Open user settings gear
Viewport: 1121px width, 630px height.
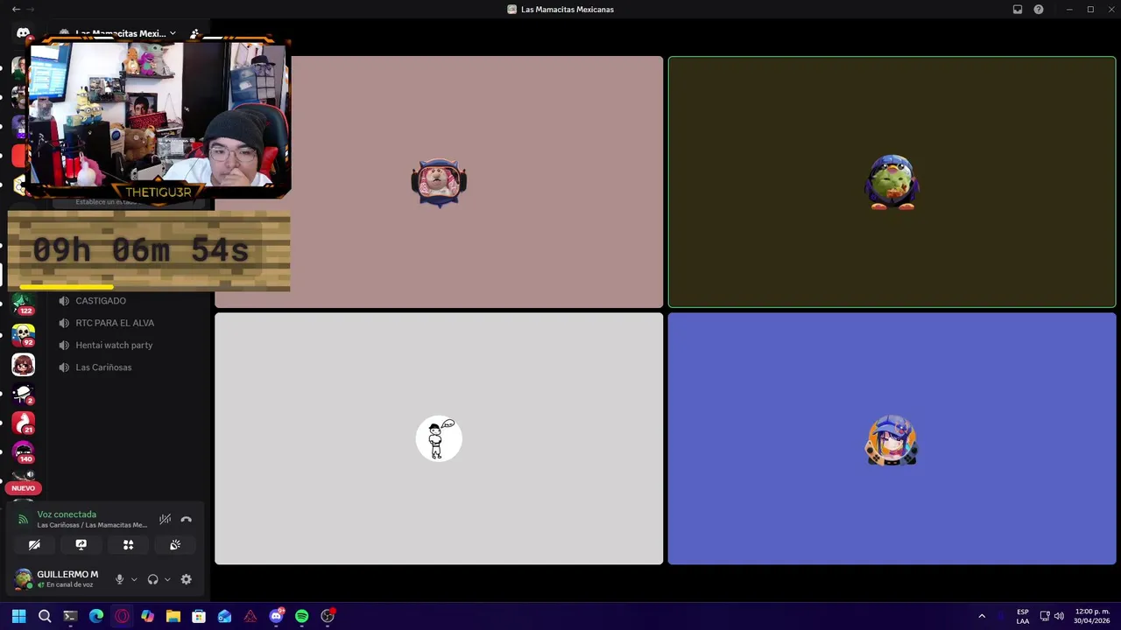click(x=186, y=579)
